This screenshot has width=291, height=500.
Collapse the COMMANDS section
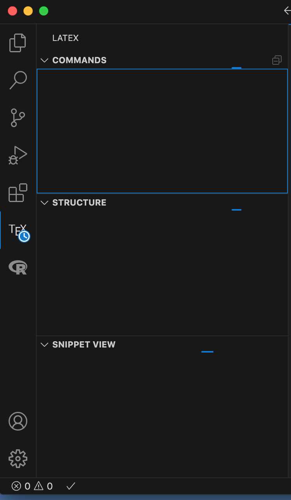(x=44, y=60)
